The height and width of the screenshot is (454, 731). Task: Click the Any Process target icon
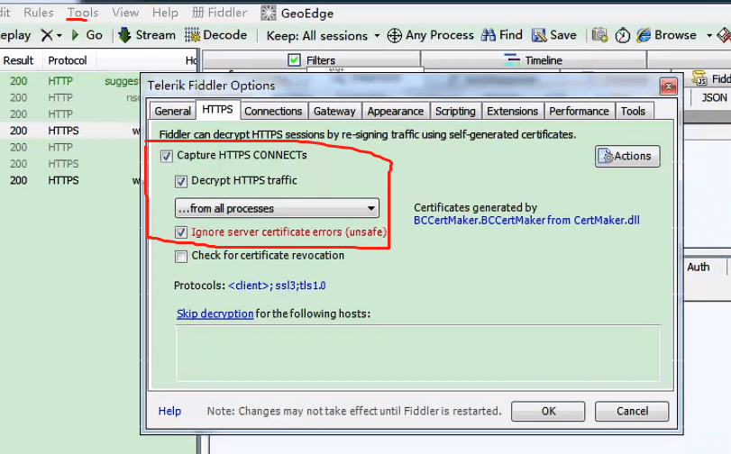tap(394, 35)
